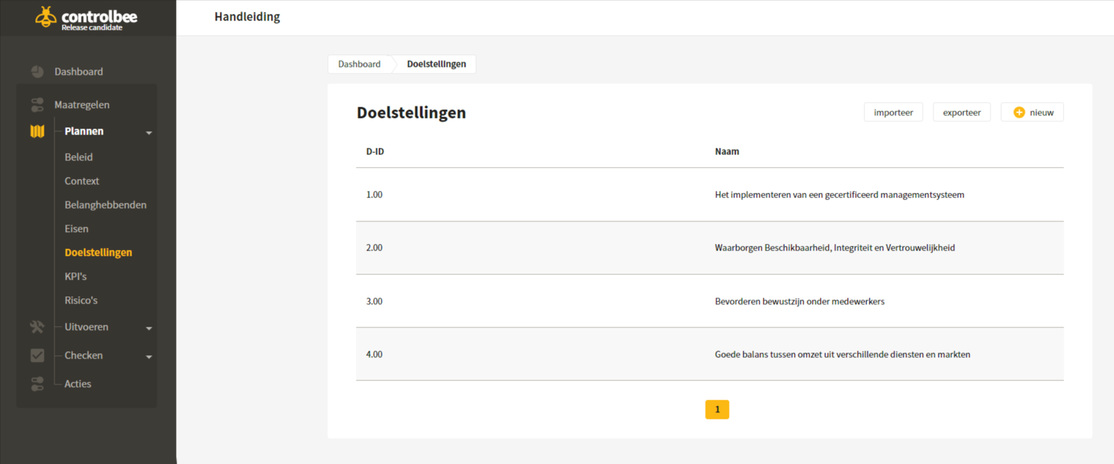Collapse the Plannen section arrow

click(x=149, y=133)
